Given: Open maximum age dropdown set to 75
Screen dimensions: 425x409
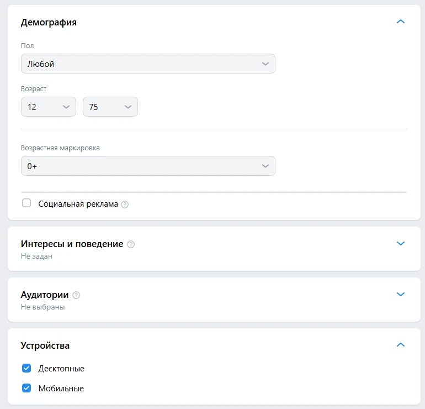Looking at the screenshot, I should [110, 107].
